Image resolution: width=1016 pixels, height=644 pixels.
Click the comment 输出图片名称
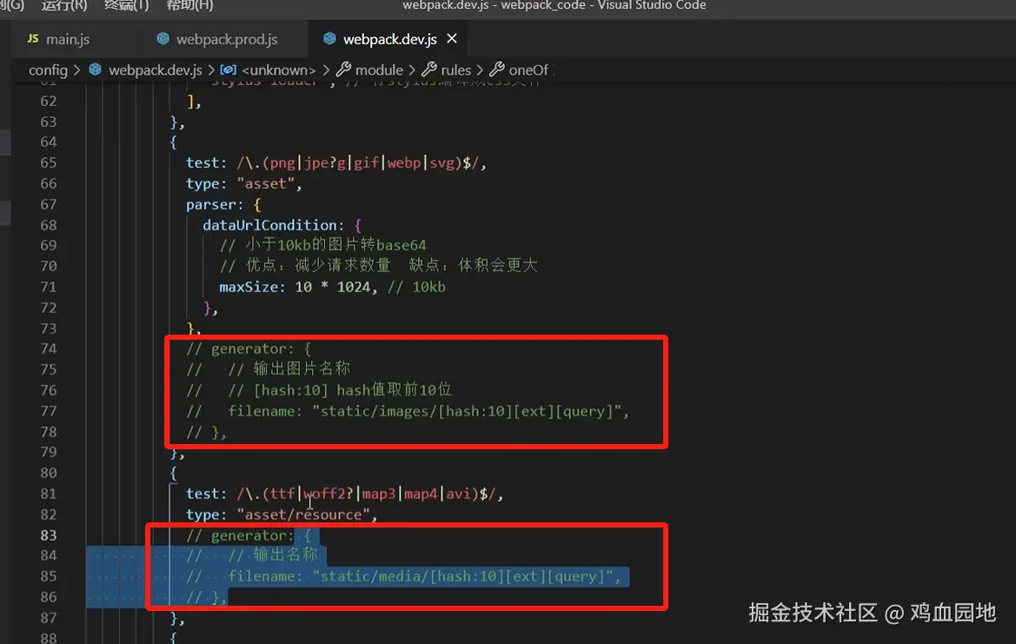click(289, 369)
